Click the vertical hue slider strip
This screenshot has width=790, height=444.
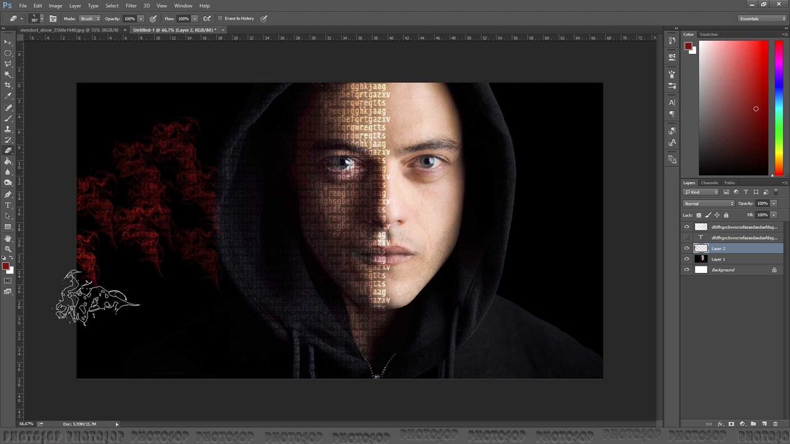click(779, 108)
